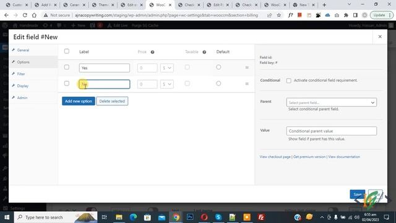Viewport: 396px width, 223px height.
Task: Bookmark this page with the star icon
Action: [x=279, y=15]
